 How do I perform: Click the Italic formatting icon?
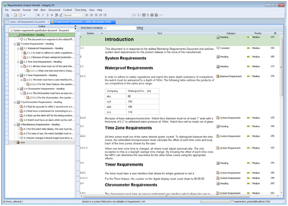coord(43,15)
